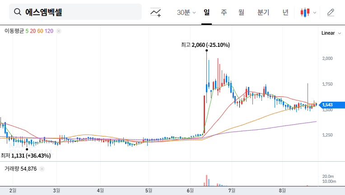Click the 20-day moving average label

pyautogui.click(x=33, y=31)
